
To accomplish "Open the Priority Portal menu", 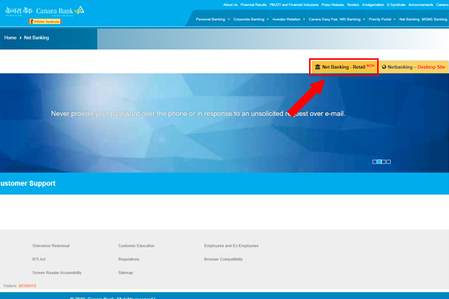I will (380, 19).
